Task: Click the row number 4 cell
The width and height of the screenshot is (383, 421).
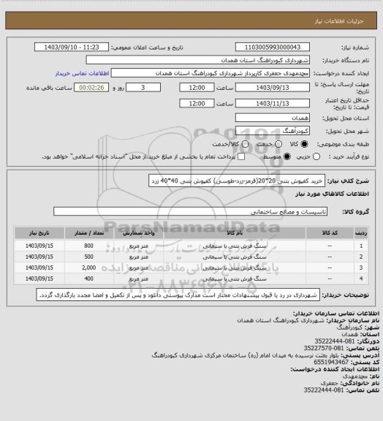Action: [x=361, y=278]
